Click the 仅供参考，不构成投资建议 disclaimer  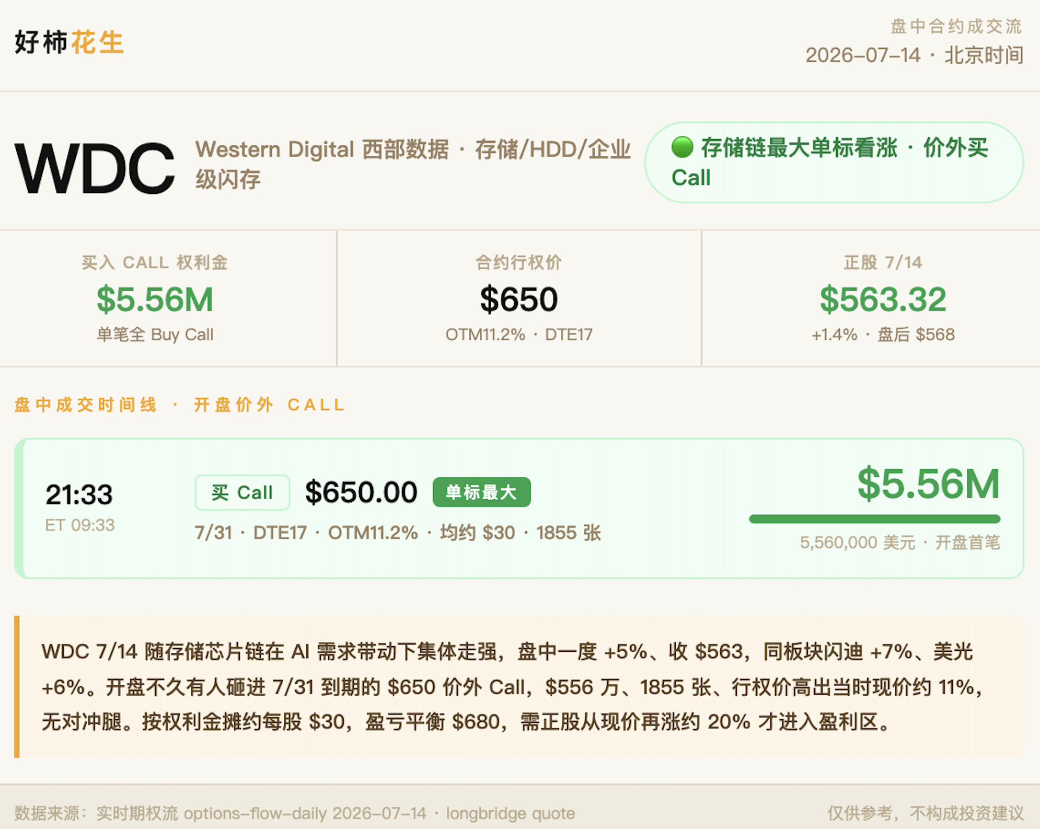click(925, 813)
